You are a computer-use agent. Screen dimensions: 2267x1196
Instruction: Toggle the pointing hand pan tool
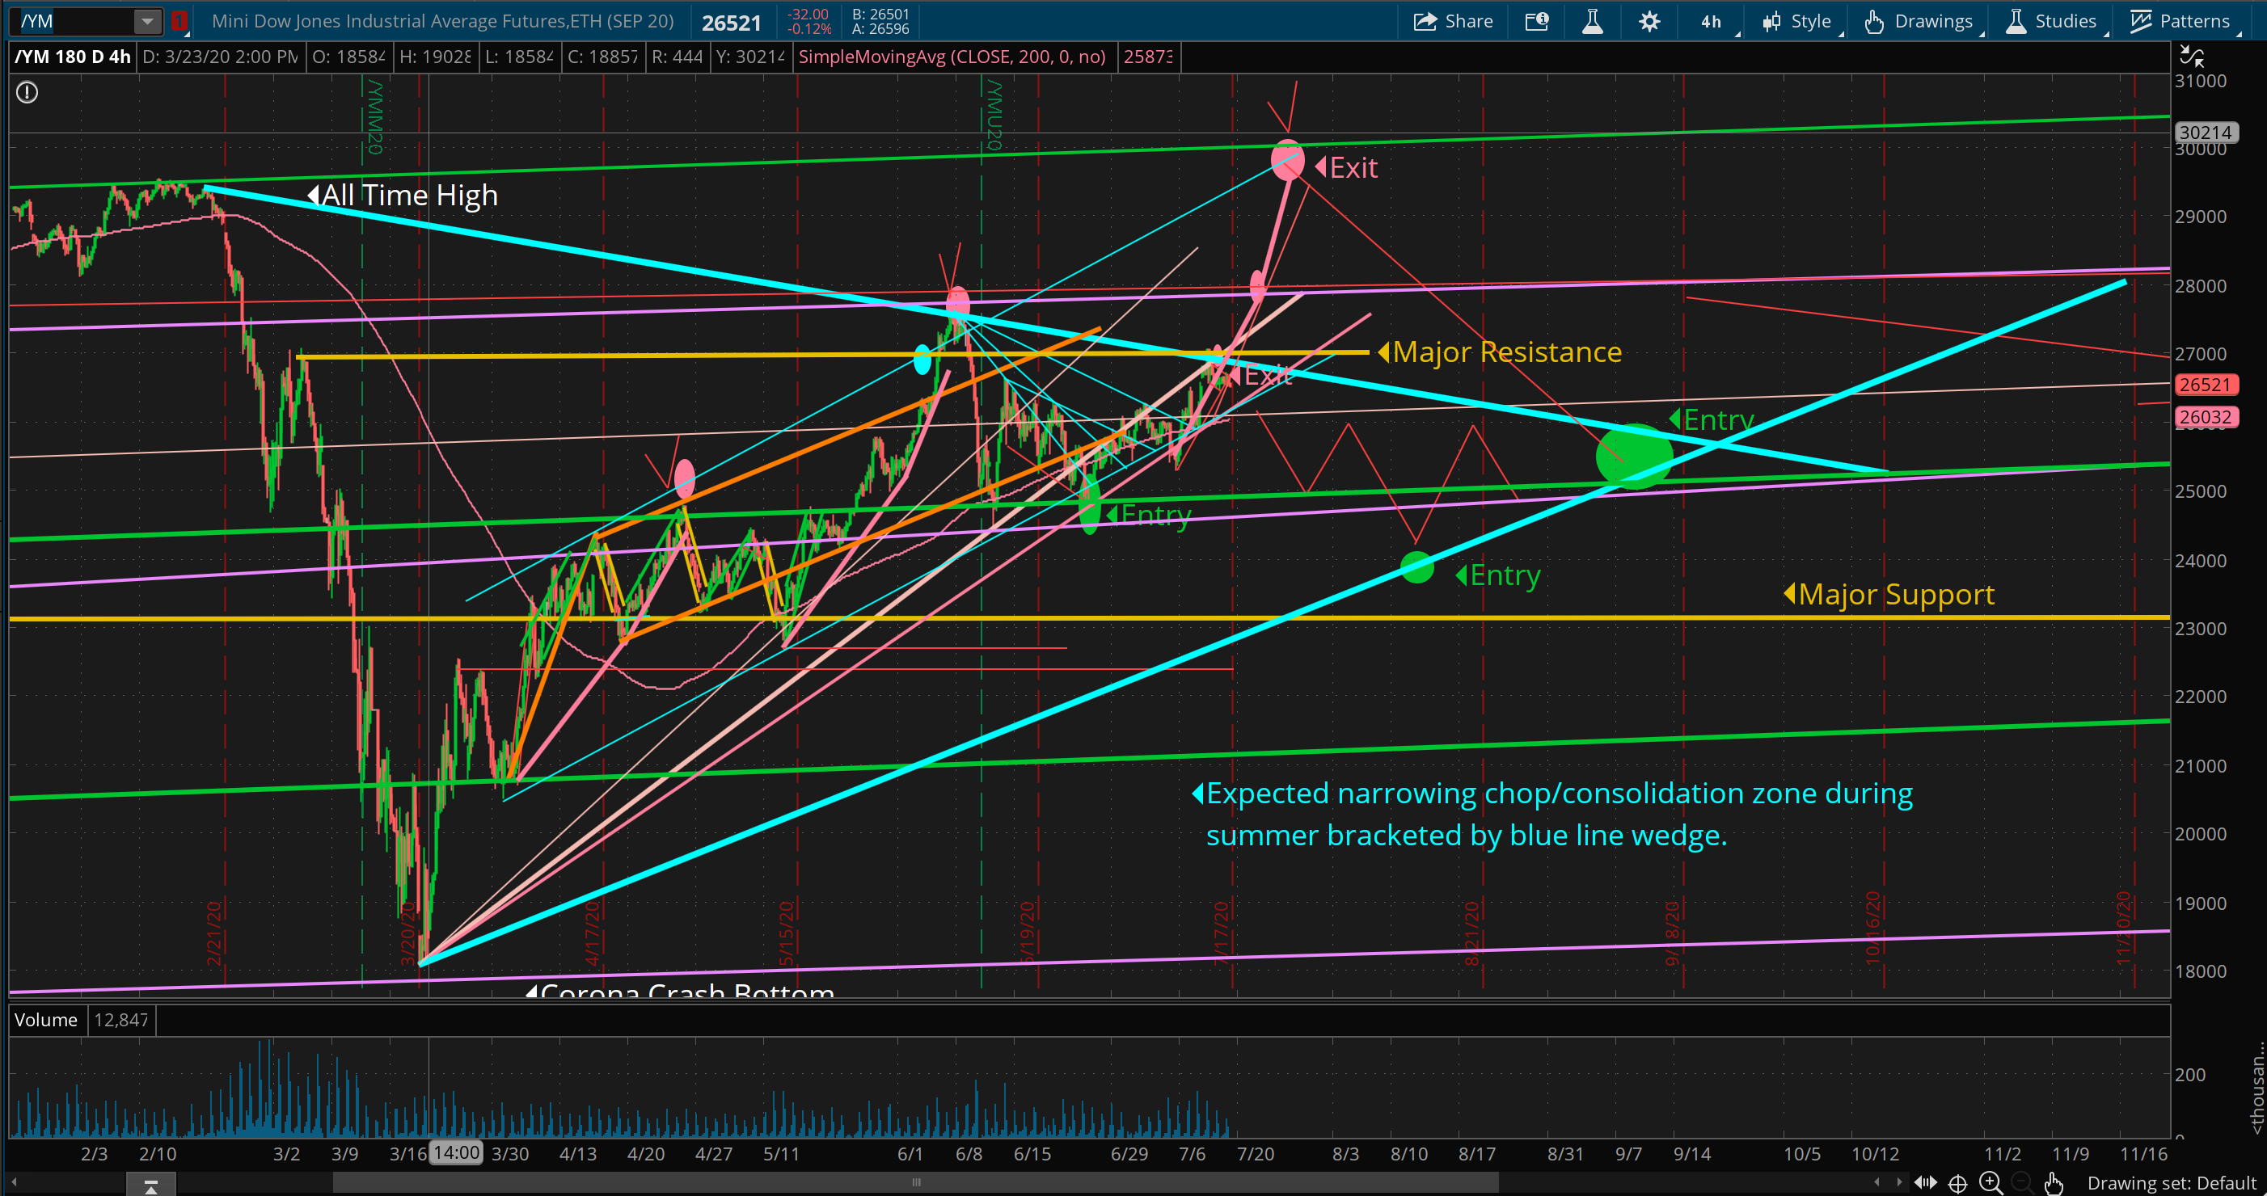[2053, 1183]
